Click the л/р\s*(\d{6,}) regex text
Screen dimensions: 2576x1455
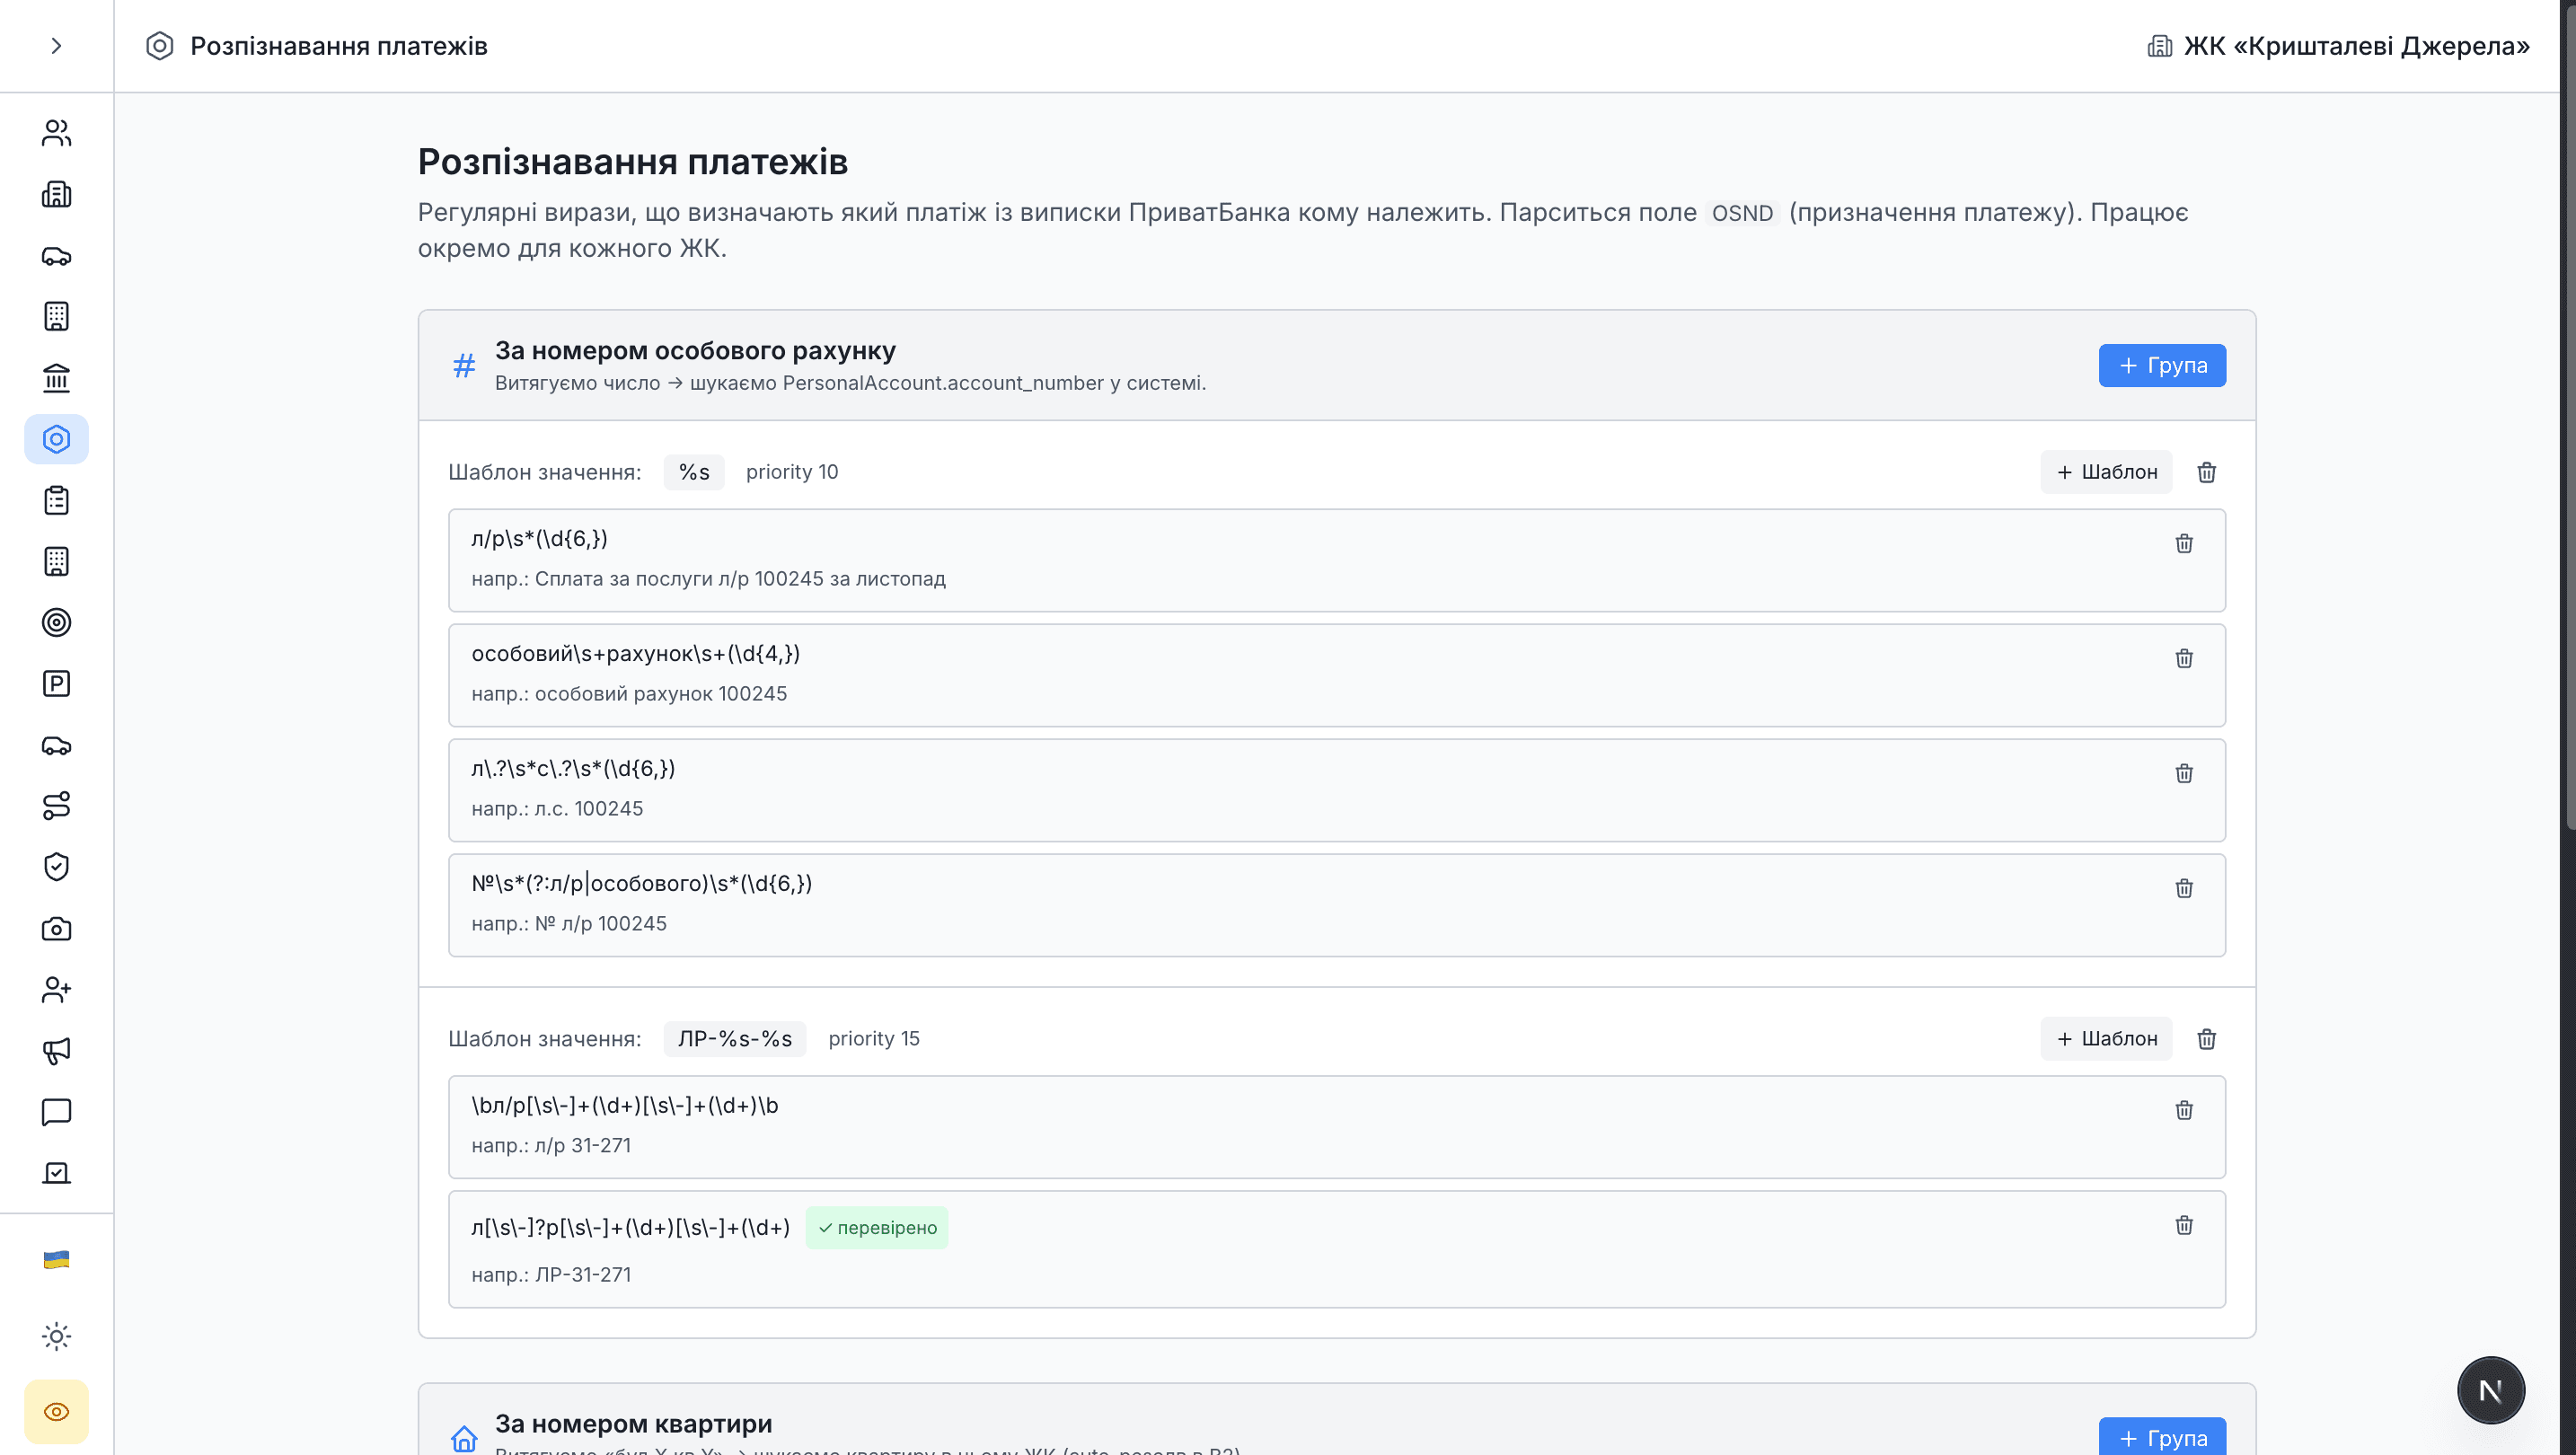pos(540,539)
